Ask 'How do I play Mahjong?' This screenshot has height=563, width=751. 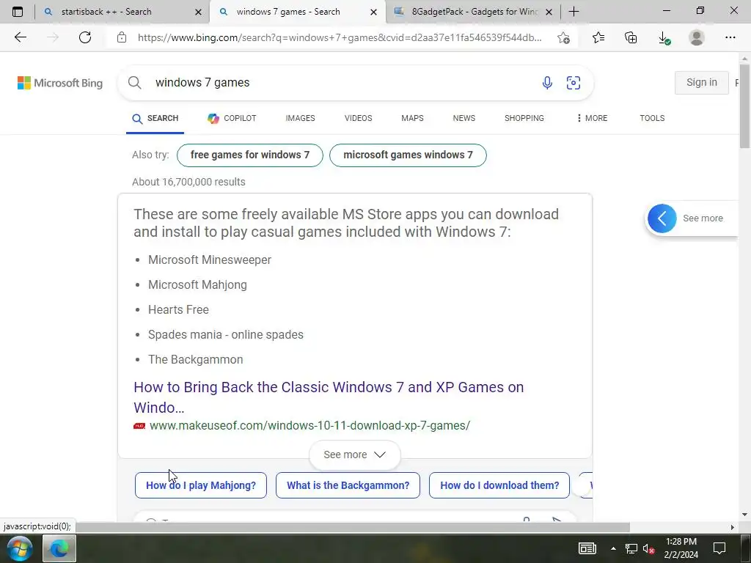click(x=201, y=485)
